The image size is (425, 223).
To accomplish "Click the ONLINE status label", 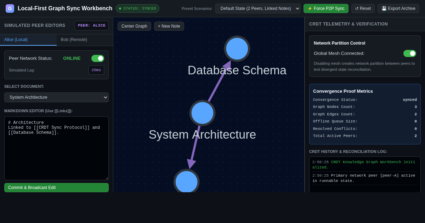I will (72, 58).
